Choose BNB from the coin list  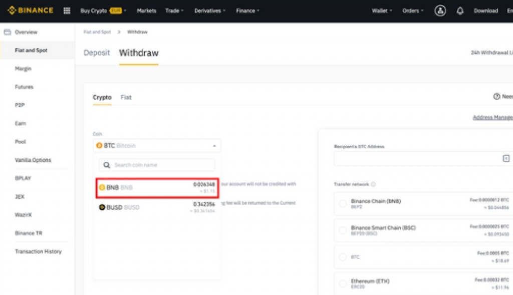tap(157, 188)
